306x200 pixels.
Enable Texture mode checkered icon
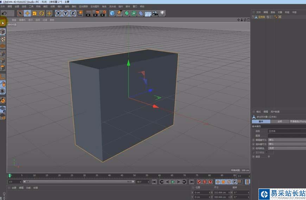point(3,39)
